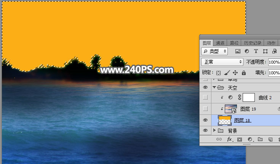Lock all with padlock icon
Screen dimensions: 280x164
coord(244,72)
